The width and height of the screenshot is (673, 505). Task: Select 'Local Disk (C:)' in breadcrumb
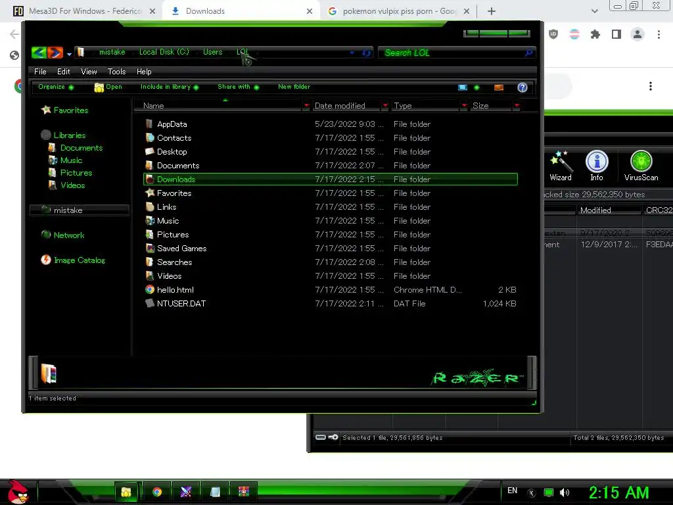pyautogui.click(x=164, y=52)
